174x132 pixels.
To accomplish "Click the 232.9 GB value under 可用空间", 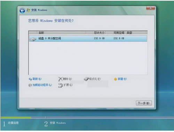I will (x=119, y=38).
